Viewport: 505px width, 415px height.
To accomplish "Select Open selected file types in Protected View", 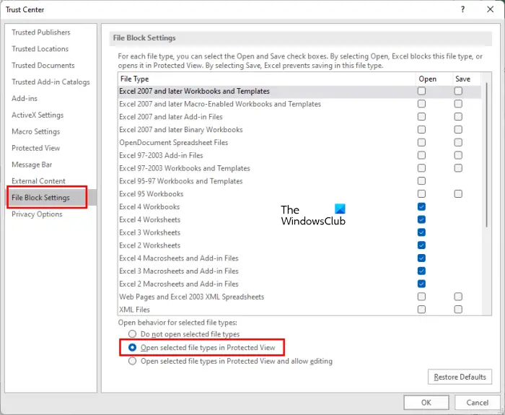I will (x=132, y=348).
